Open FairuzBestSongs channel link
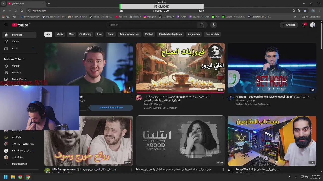 (153, 104)
